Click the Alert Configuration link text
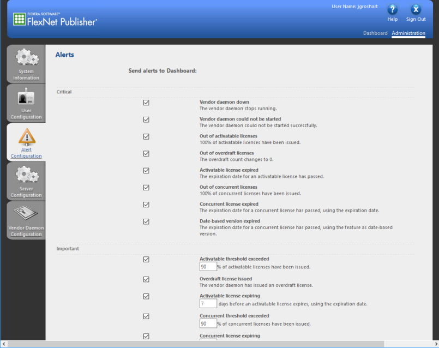 pos(26,153)
